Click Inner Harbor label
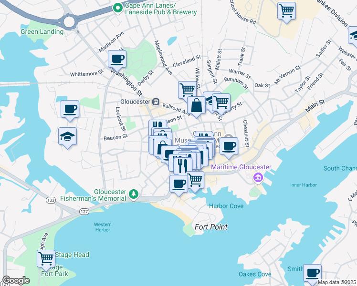The height and width of the screenshot is (286, 357). click(303, 185)
